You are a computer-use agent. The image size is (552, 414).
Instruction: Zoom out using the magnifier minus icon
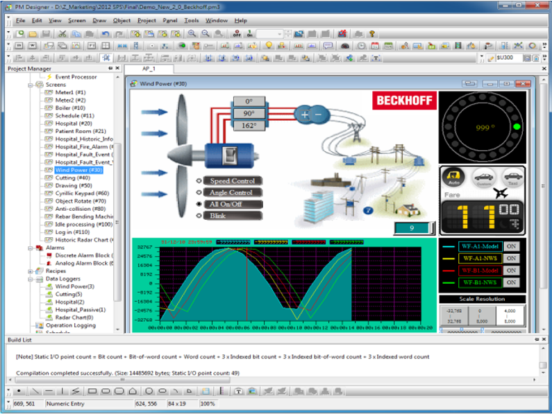206,34
